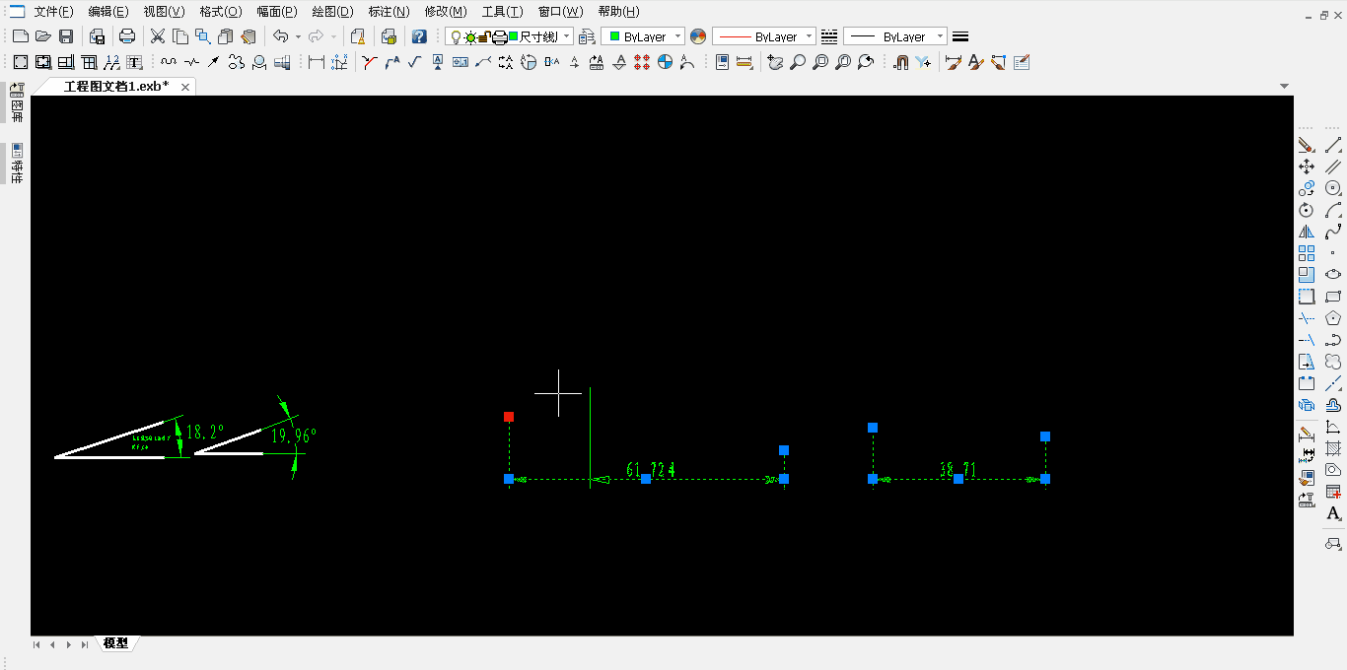Click the Undo arrow icon
This screenshot has width=1347, height=670.
tap(281, 36)
